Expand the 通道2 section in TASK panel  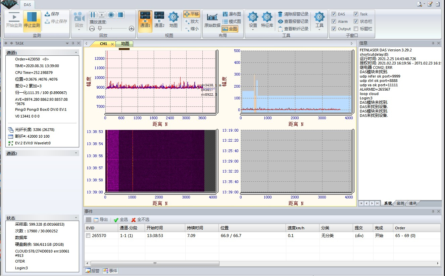tap(76, 153)
